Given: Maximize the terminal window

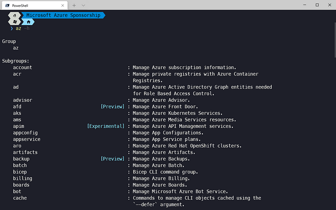Looking at the screenshot, I should (x=317, y=5).
